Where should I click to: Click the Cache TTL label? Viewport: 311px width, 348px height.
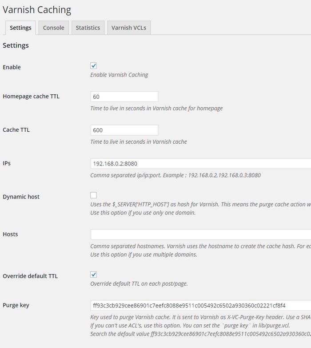[16, 130]
